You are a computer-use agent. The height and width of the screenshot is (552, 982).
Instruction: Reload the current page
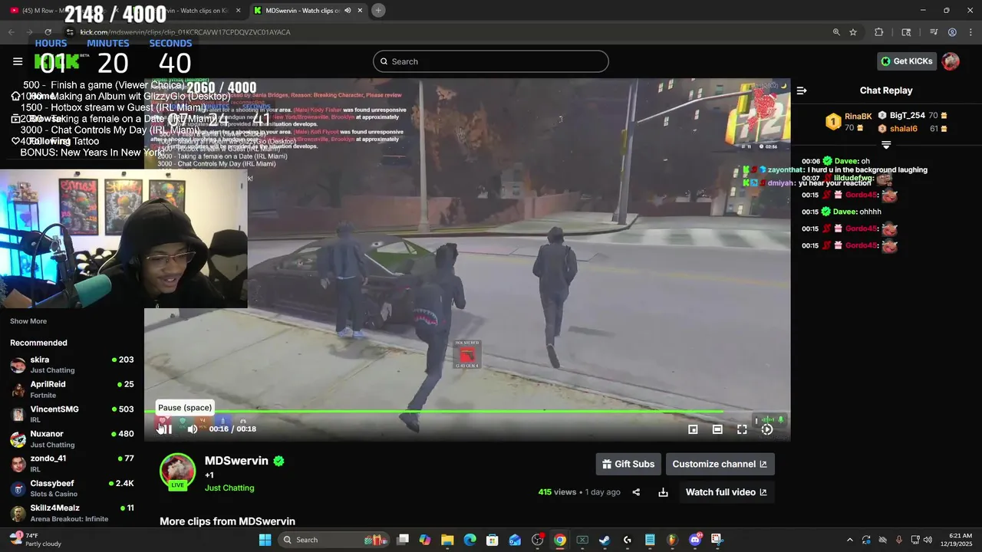click(x=48, y=32)
